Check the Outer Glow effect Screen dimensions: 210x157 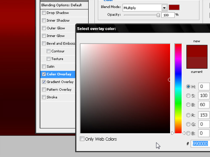[44, 28]
